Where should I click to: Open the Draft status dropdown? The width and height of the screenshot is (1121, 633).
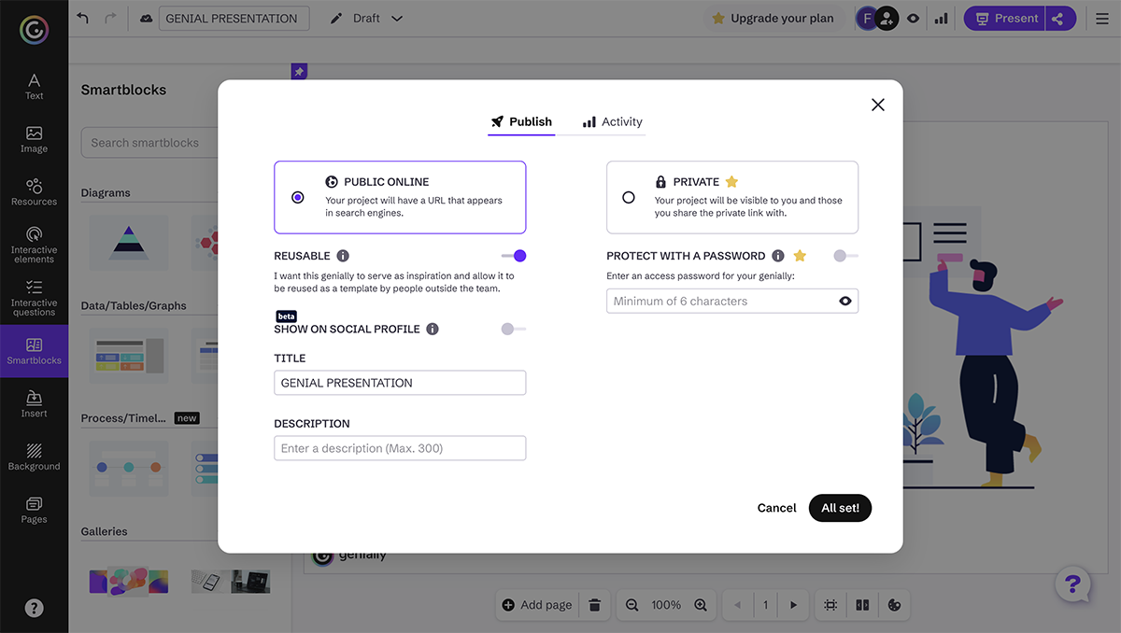click(367, 18)
